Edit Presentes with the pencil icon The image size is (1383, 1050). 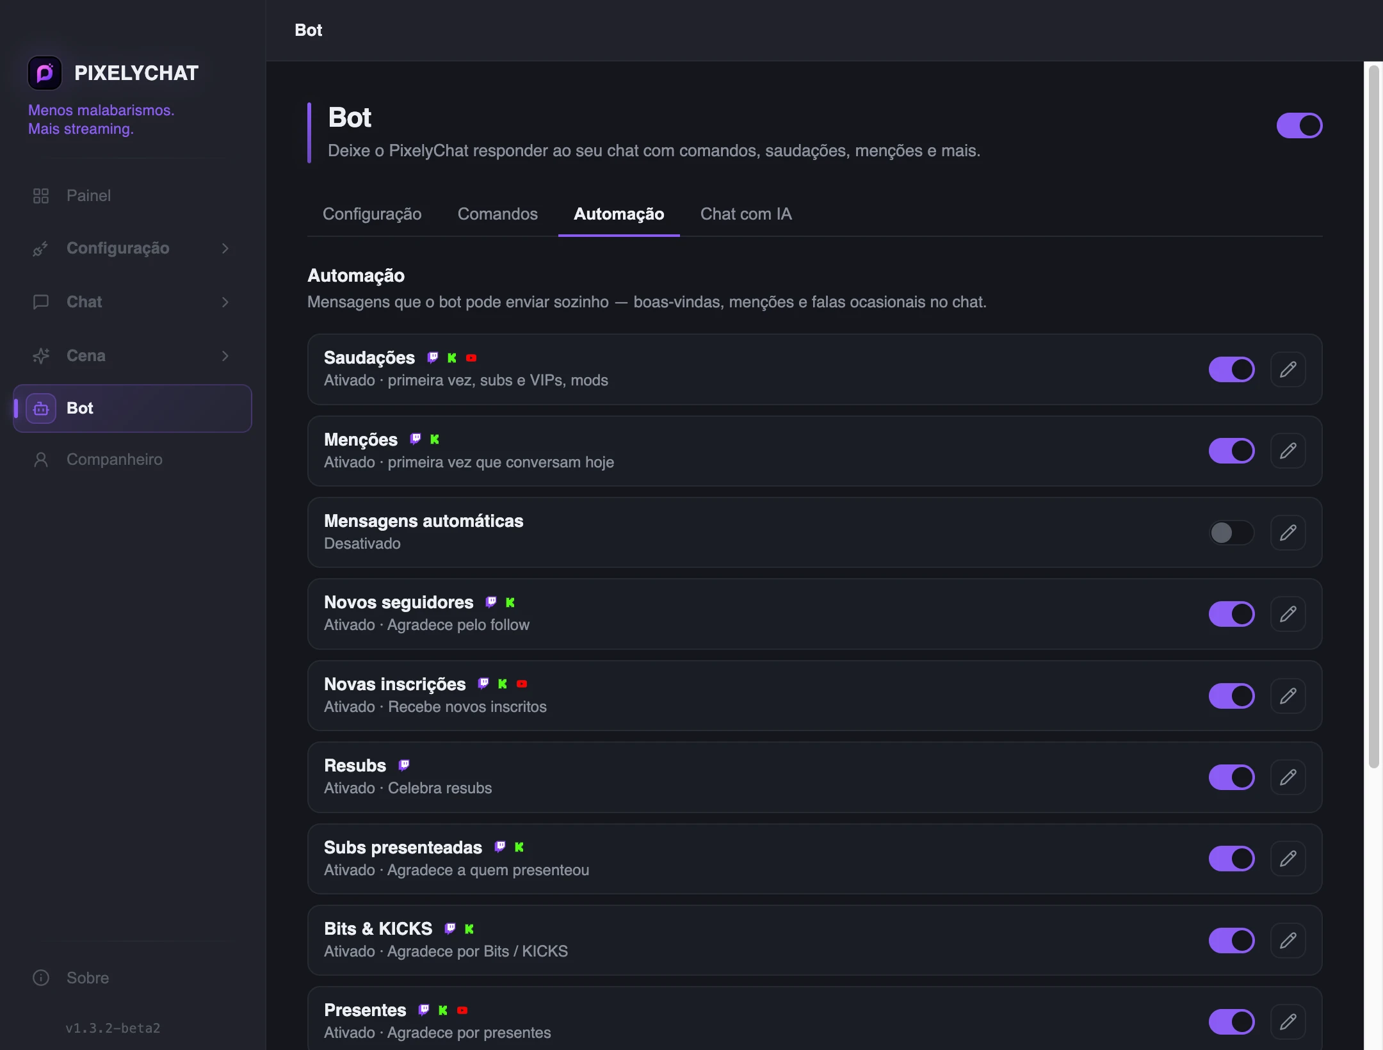(x=1288, y=1022)
